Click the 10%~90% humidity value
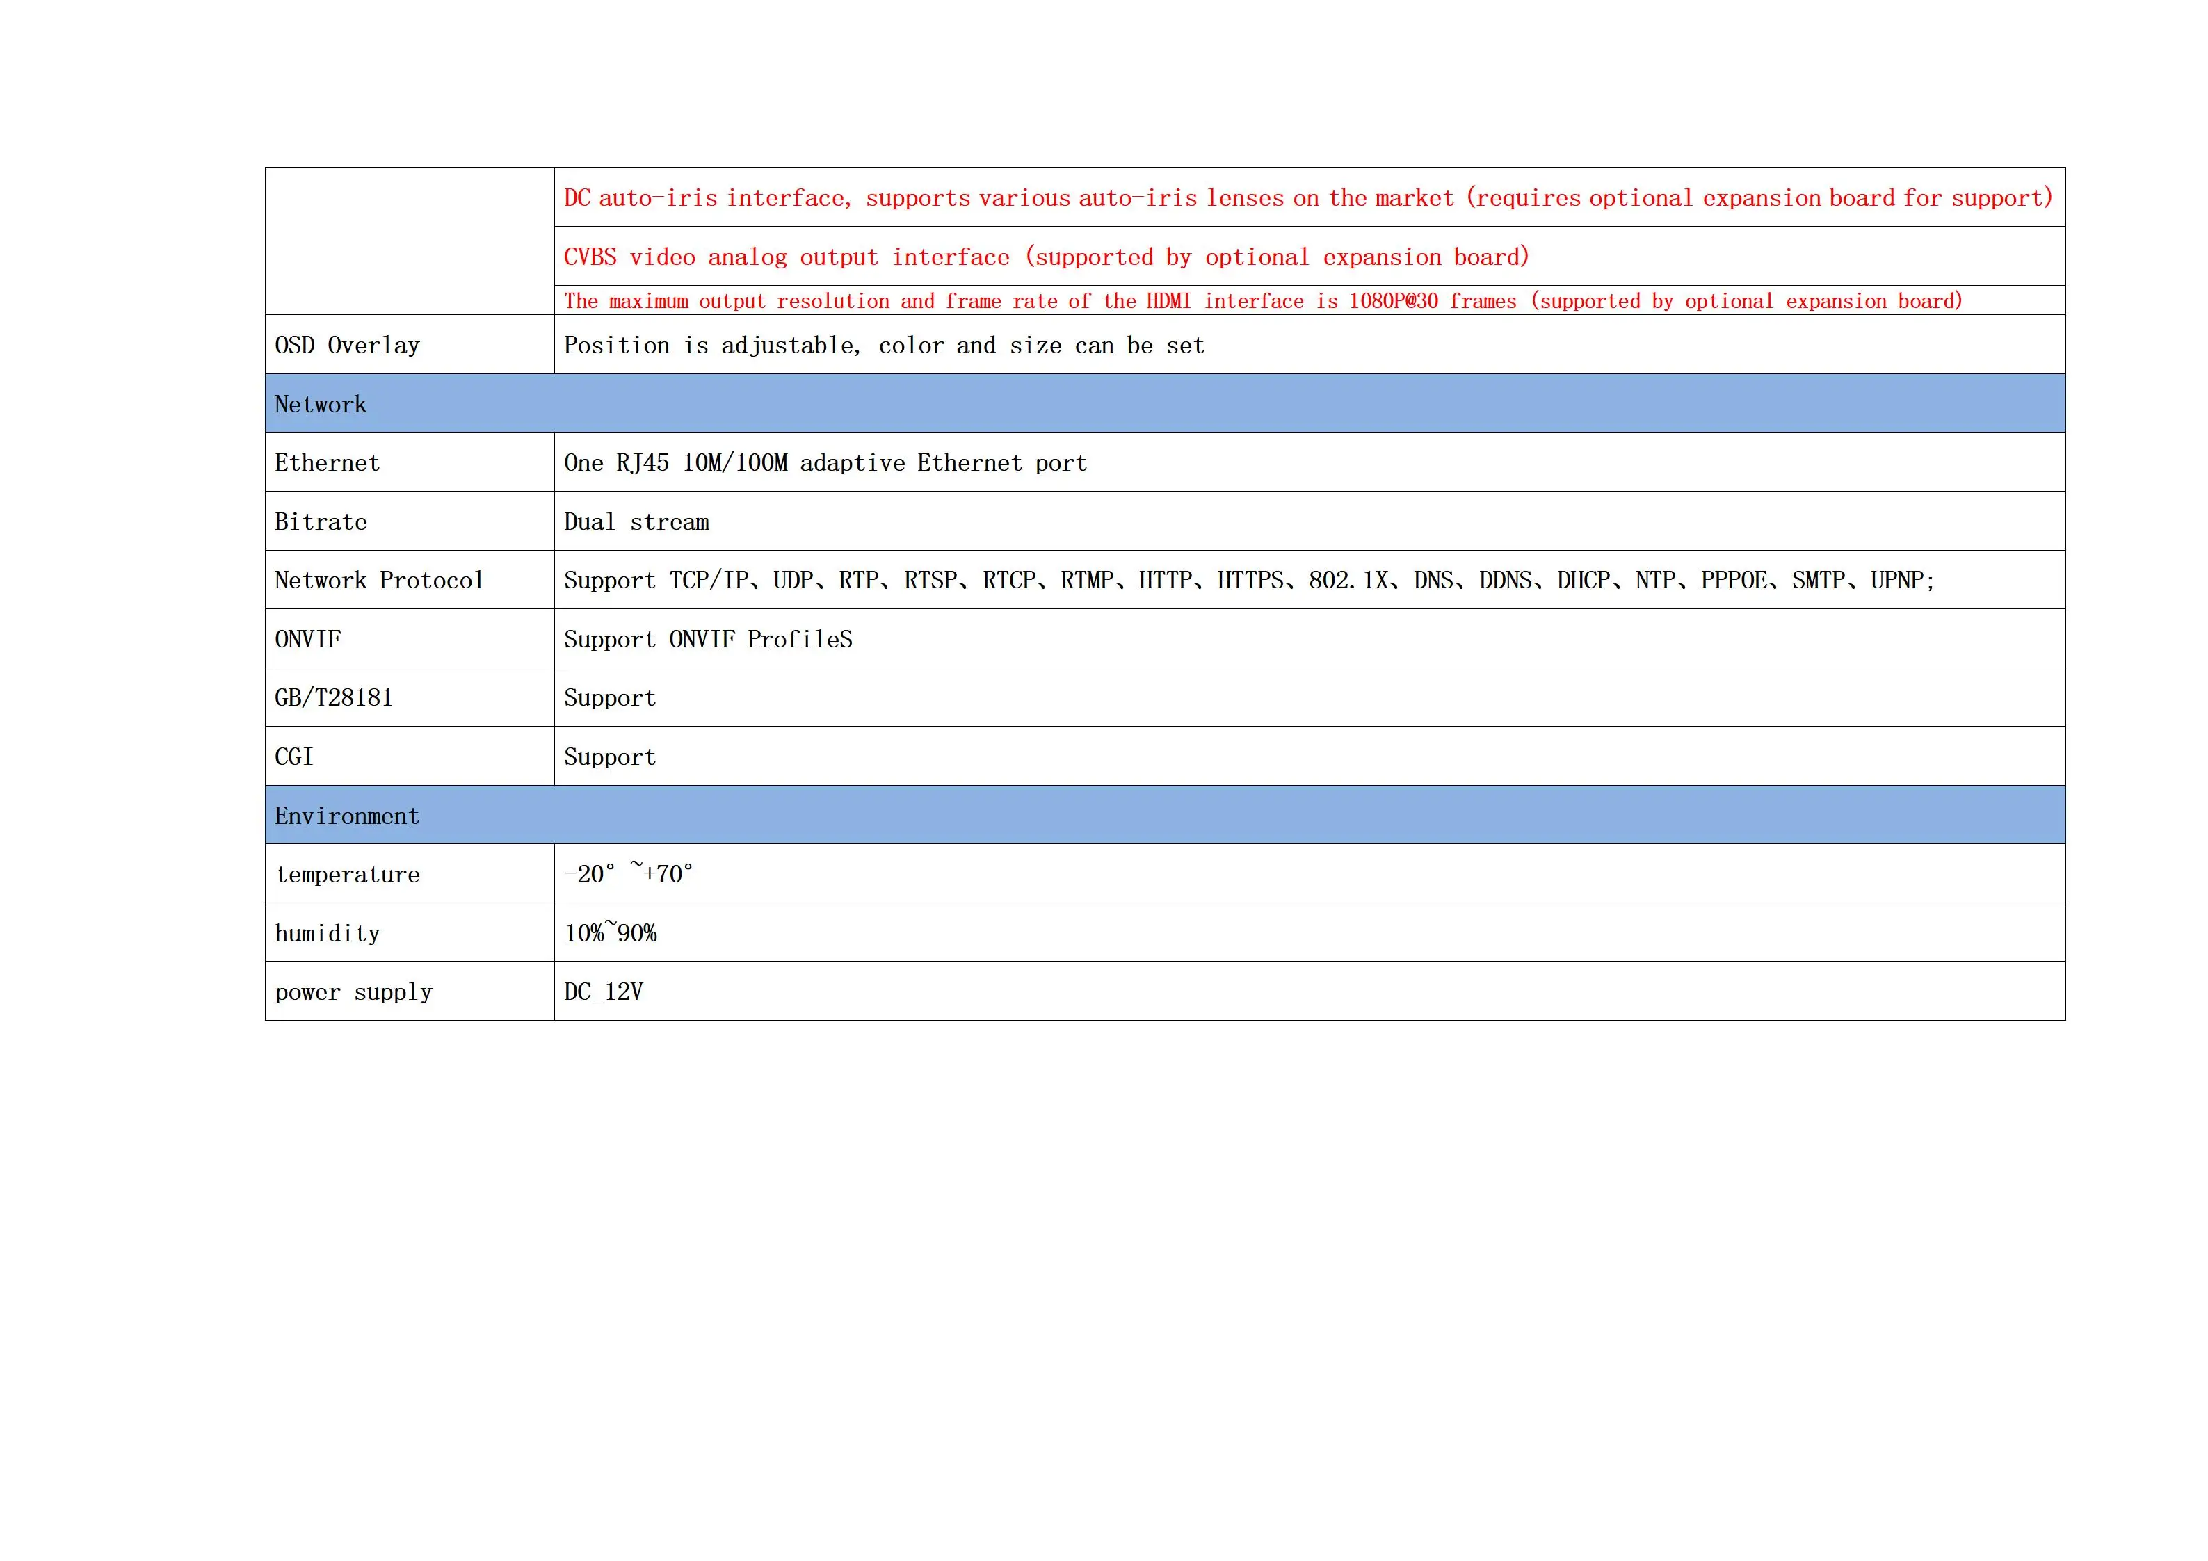2208x1561 pixels. [610, 933]
